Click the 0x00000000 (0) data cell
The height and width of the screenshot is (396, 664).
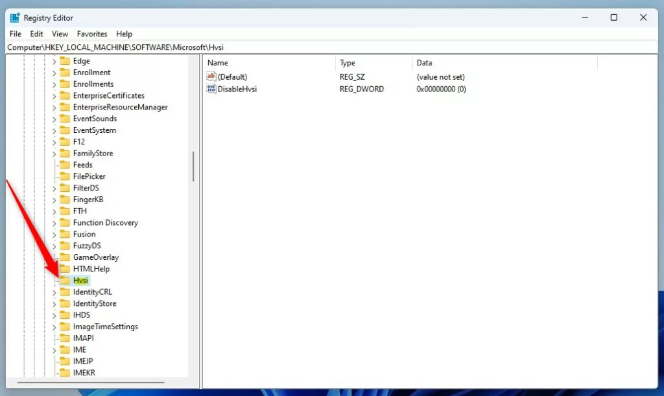(441, 89)
